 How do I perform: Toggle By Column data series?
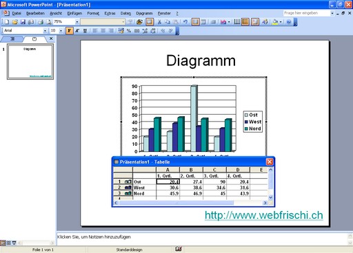(203, 22)
